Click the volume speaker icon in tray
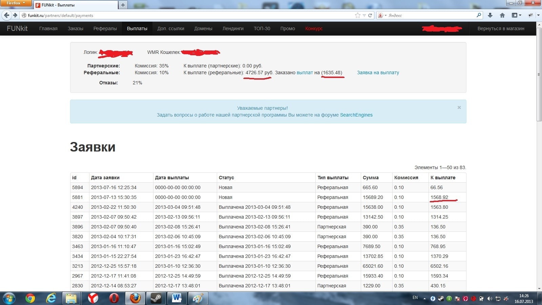 click(489, 299)
